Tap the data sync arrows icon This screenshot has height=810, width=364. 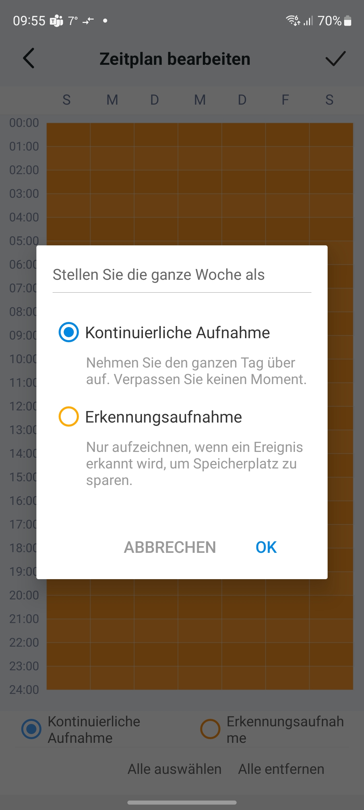coord(88,21)
